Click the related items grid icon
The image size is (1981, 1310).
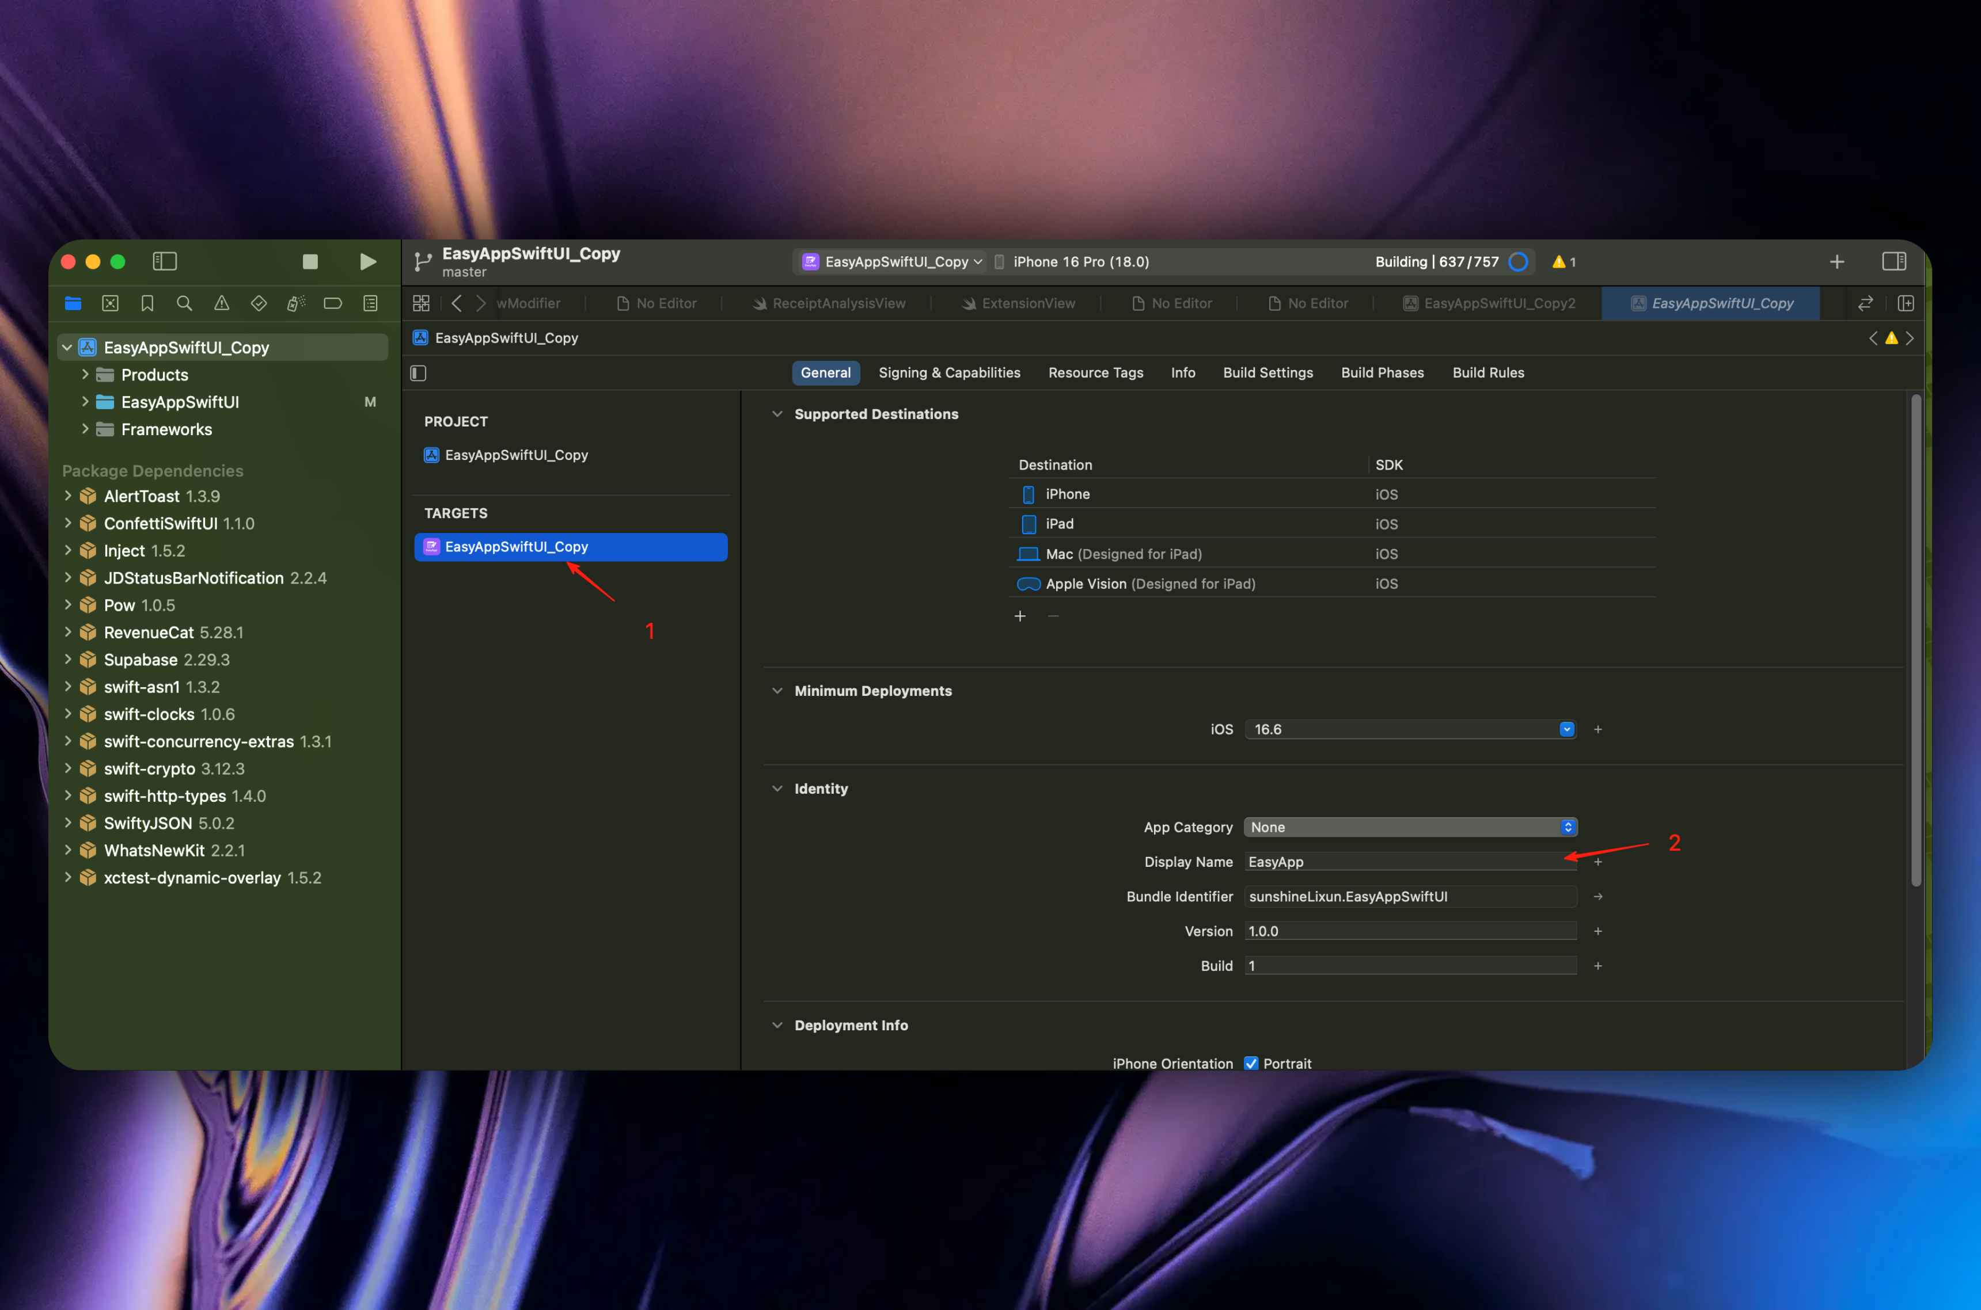click(422, 303)
